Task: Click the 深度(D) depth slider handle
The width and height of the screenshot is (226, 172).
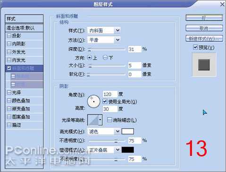Action: pos(90,50)
